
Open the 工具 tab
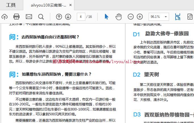[x=11, y=5]
